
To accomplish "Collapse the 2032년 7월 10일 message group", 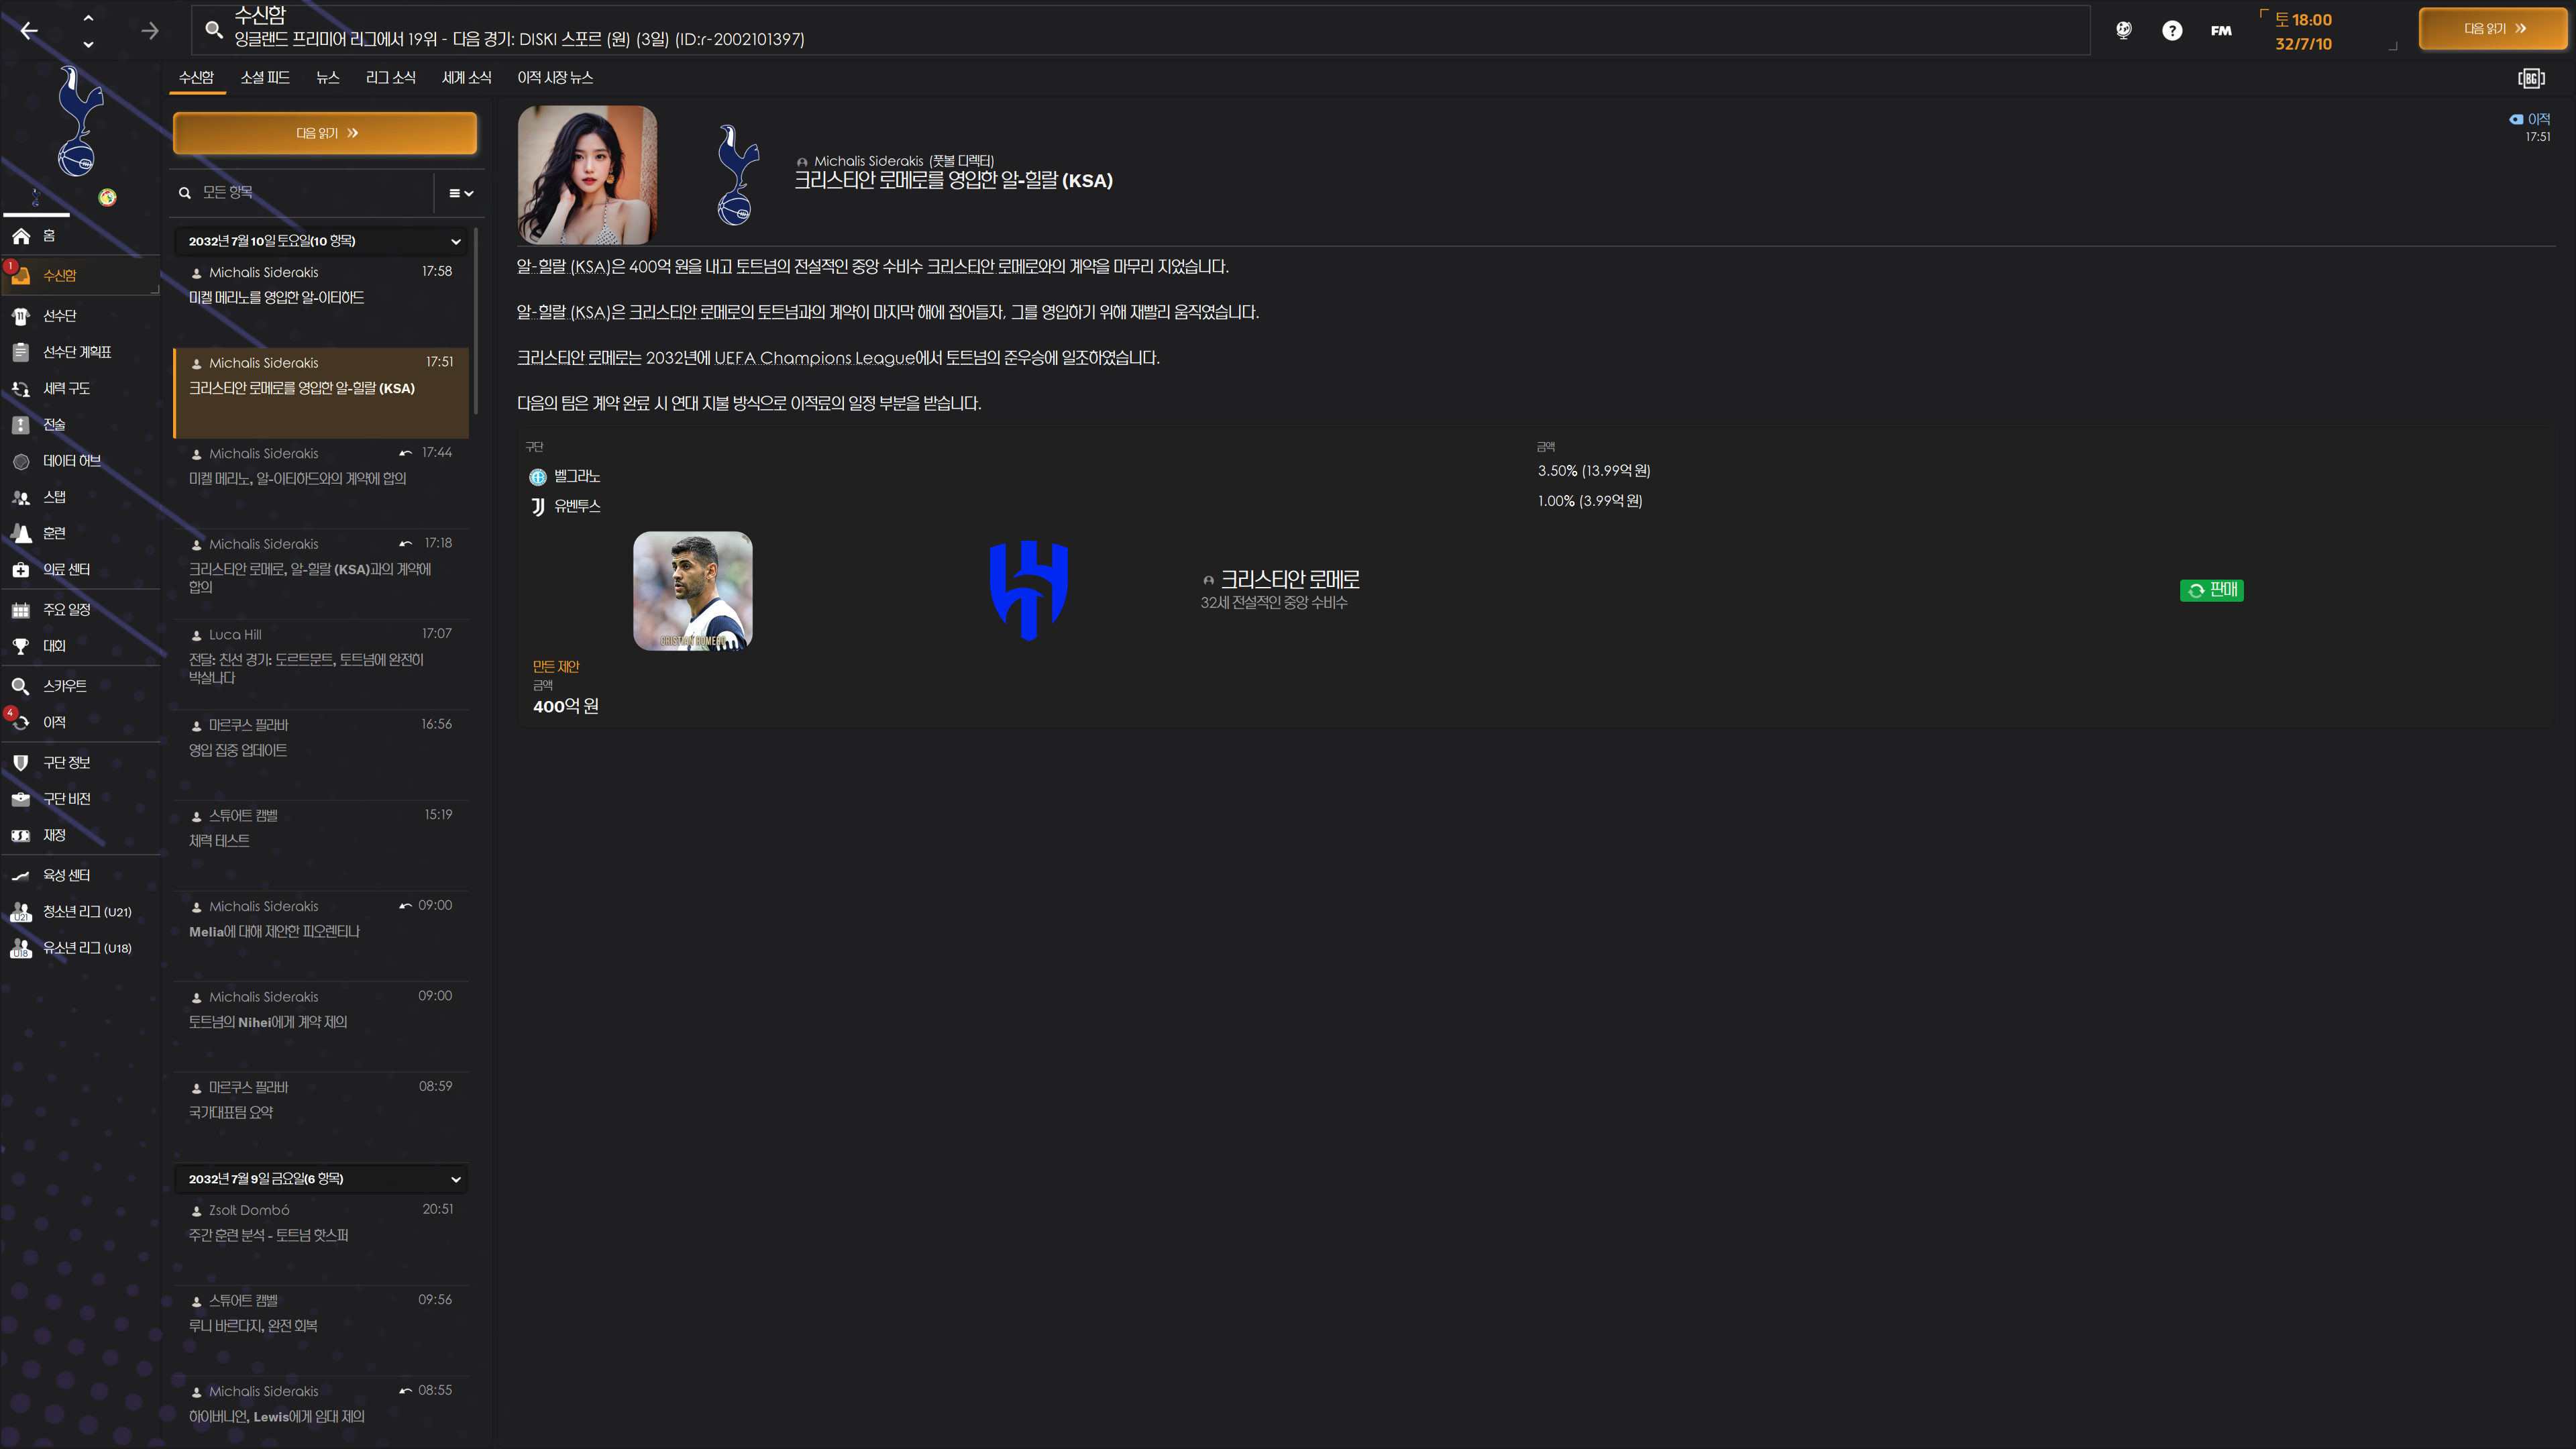I will coord(456,241).
